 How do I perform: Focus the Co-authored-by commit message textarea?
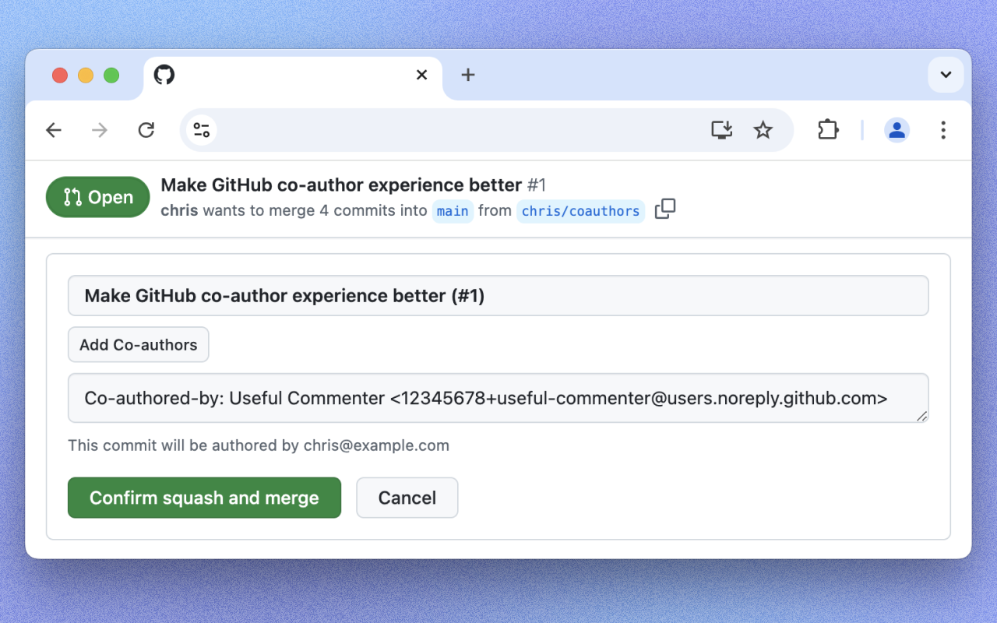pos(498,398)
